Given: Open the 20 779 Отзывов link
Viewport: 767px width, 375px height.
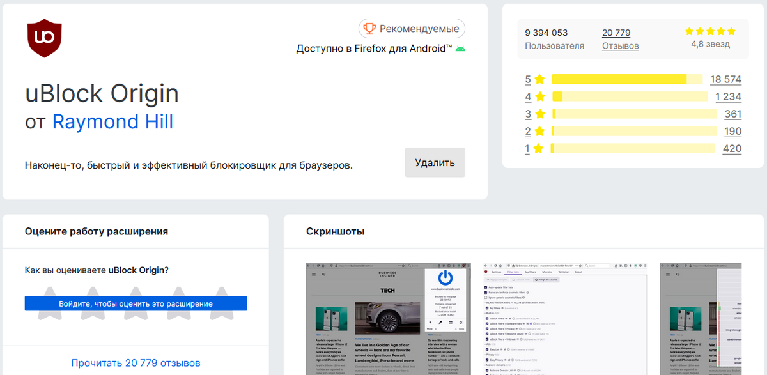Looking at the screenshot, I should (x=620, y=39).
